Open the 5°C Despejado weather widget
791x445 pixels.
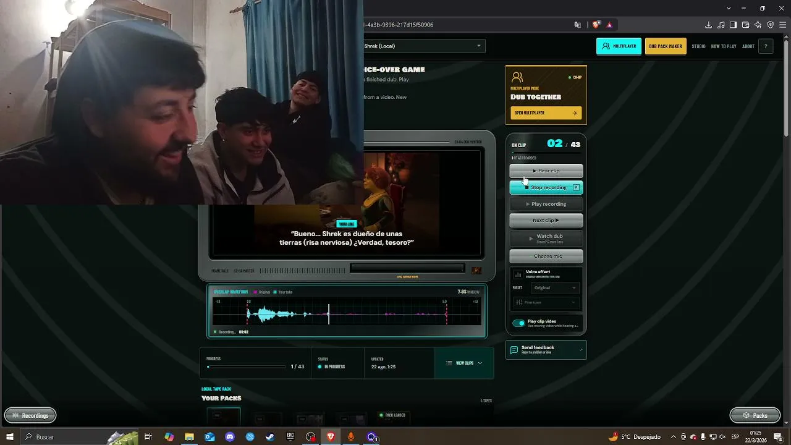(x=635, y=437)
